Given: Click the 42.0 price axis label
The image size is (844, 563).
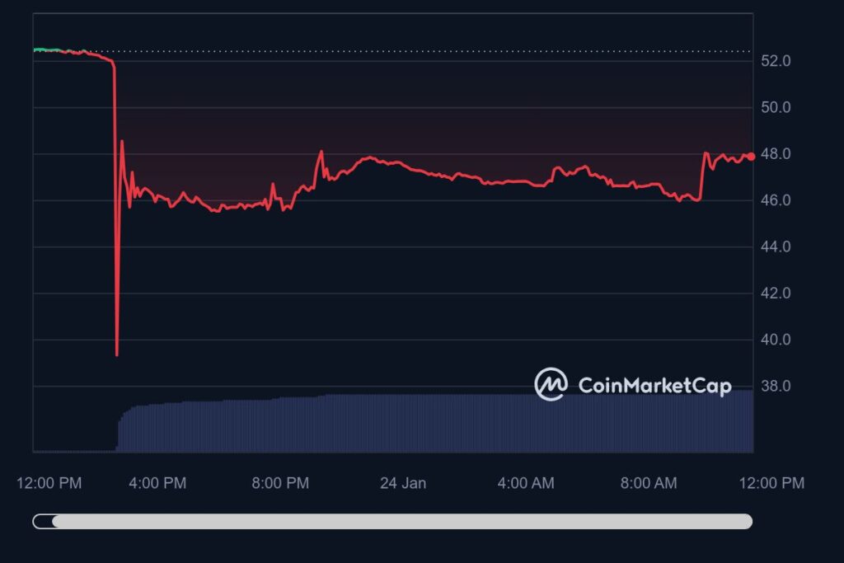Looking at the screenshot, I should tap(775, 293).
